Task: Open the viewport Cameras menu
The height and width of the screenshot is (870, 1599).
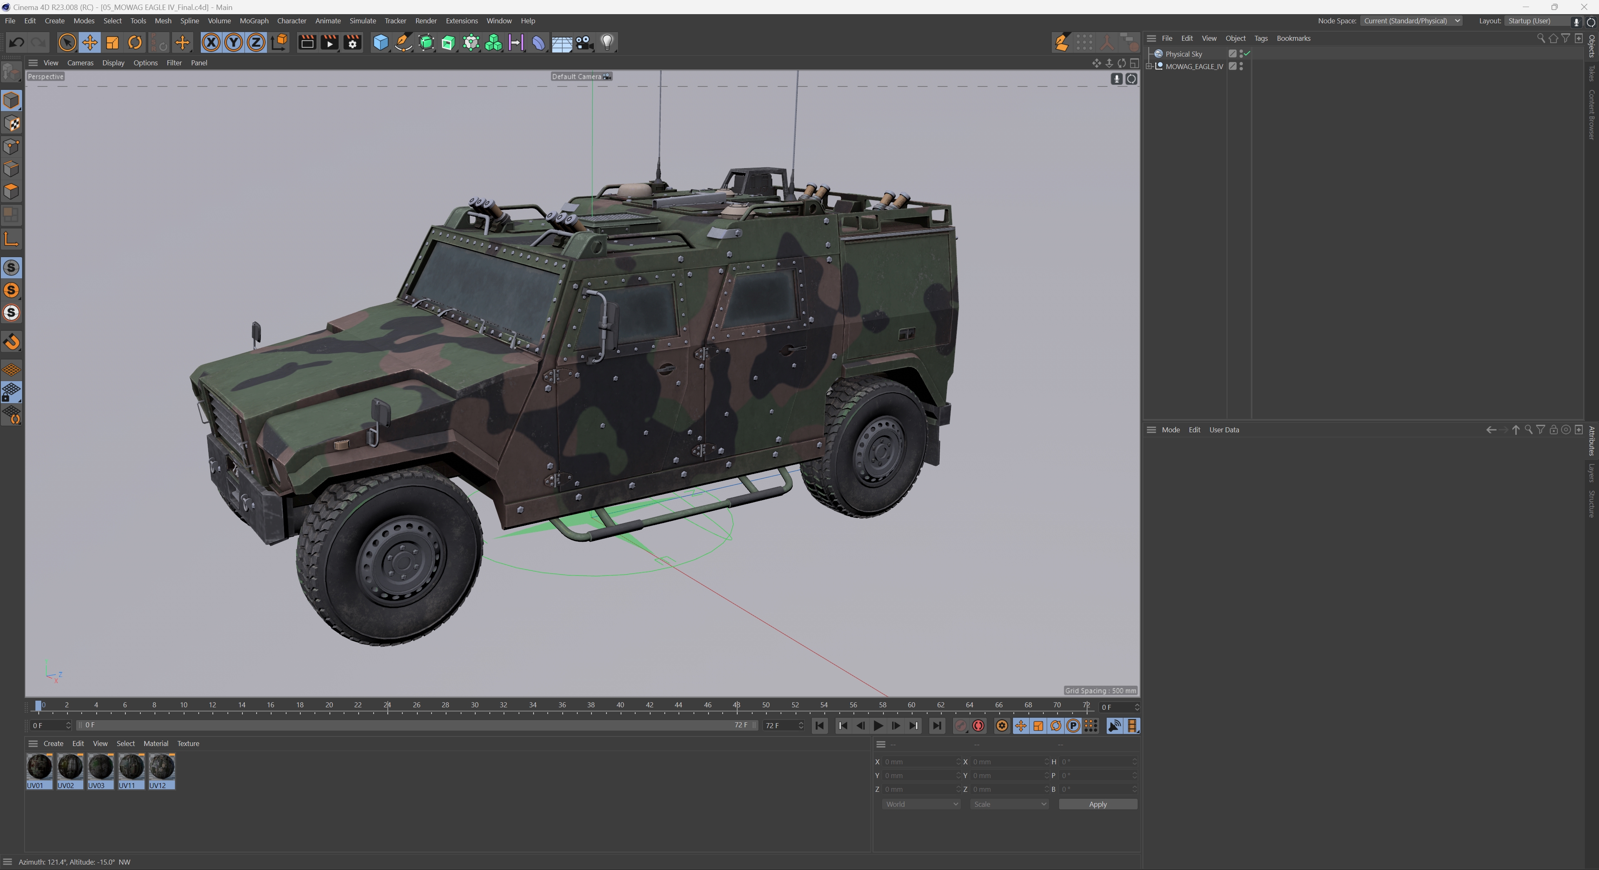Action: point(80,63)
